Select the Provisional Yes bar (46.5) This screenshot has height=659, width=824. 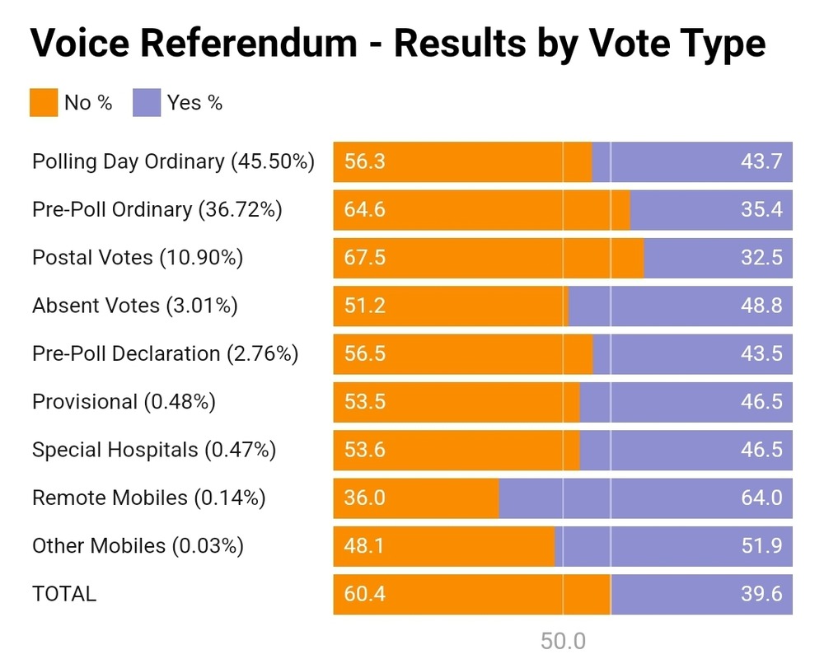(x=686, y=401)
